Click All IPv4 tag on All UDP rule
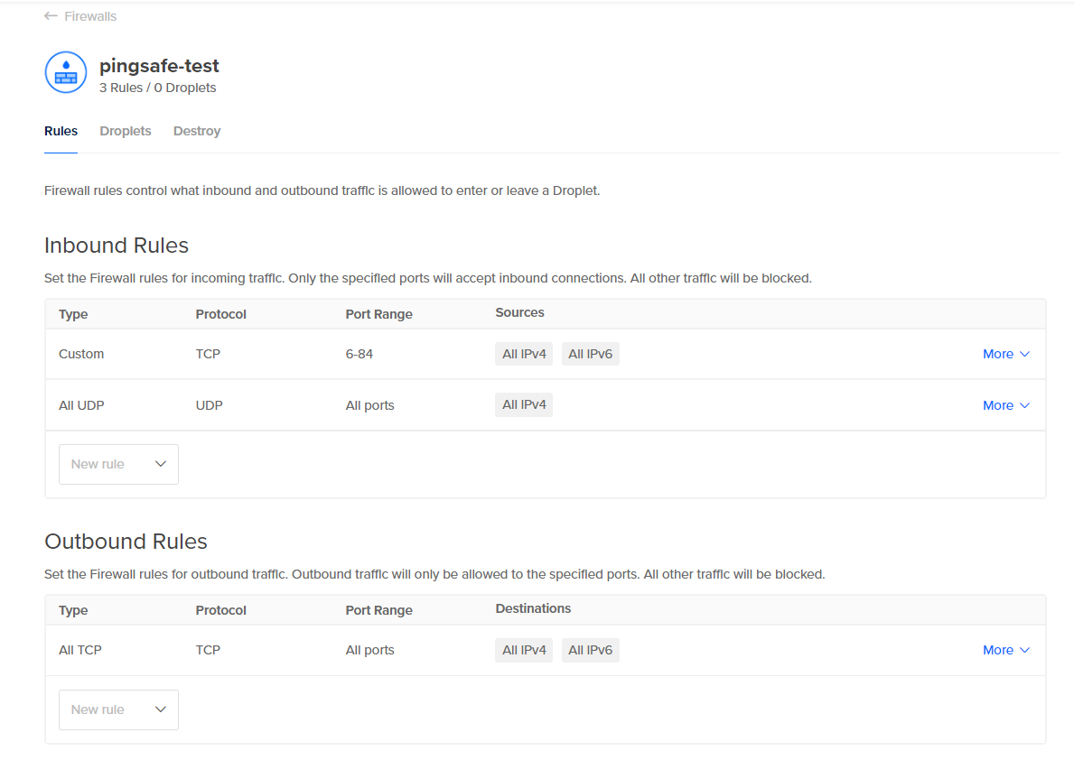 tap(524, 404)
